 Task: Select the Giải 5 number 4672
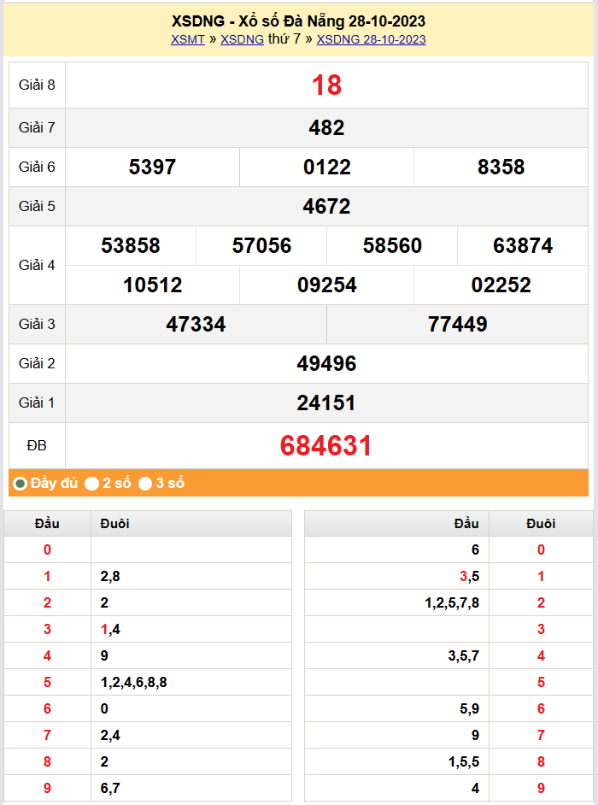[326, 207]
